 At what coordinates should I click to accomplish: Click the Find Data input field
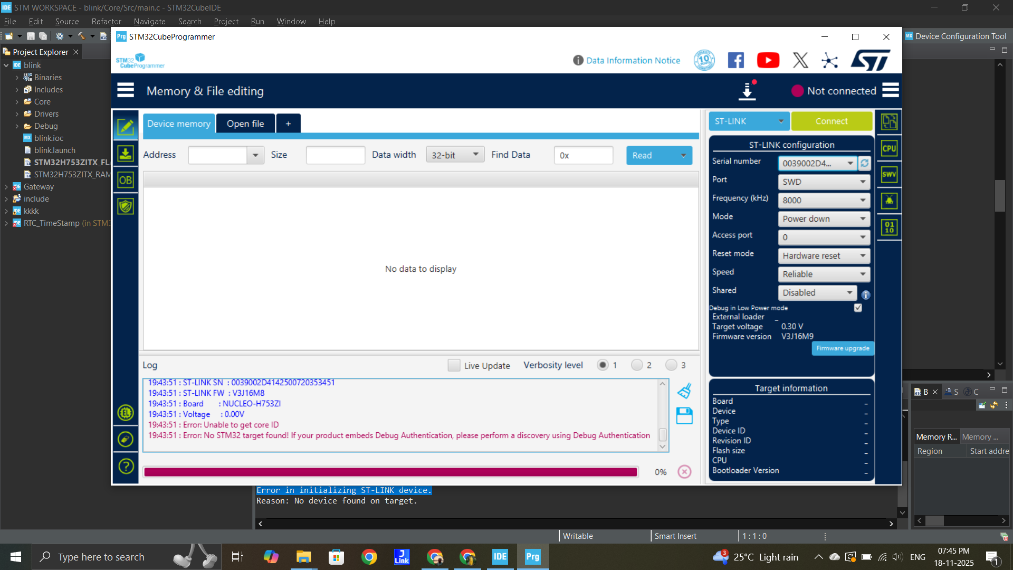(584, 155)
